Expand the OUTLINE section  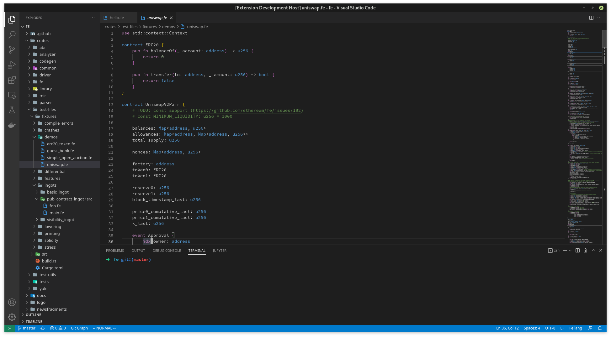click(x=60, y=315)
